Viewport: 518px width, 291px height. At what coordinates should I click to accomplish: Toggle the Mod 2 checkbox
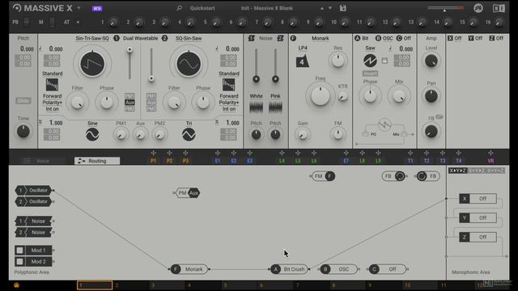tap(19, 262)
